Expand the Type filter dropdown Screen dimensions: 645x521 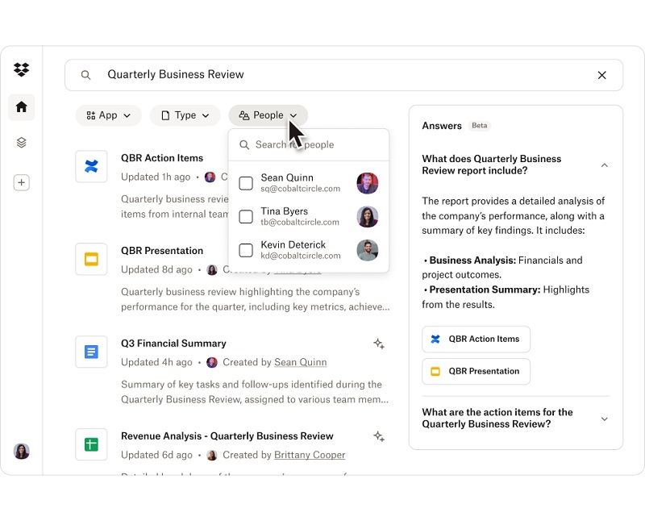coord(185,115)
